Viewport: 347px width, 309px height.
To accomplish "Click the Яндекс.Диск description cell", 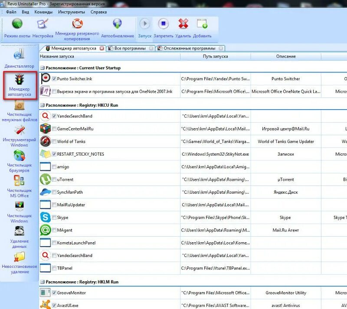I will (x=286, y=192).
